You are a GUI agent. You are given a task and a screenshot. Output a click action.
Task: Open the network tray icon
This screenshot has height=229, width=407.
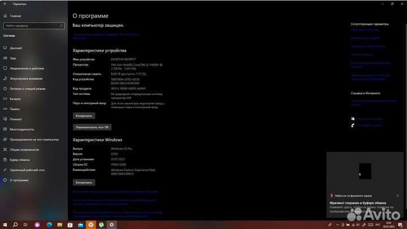coord(353,225)
